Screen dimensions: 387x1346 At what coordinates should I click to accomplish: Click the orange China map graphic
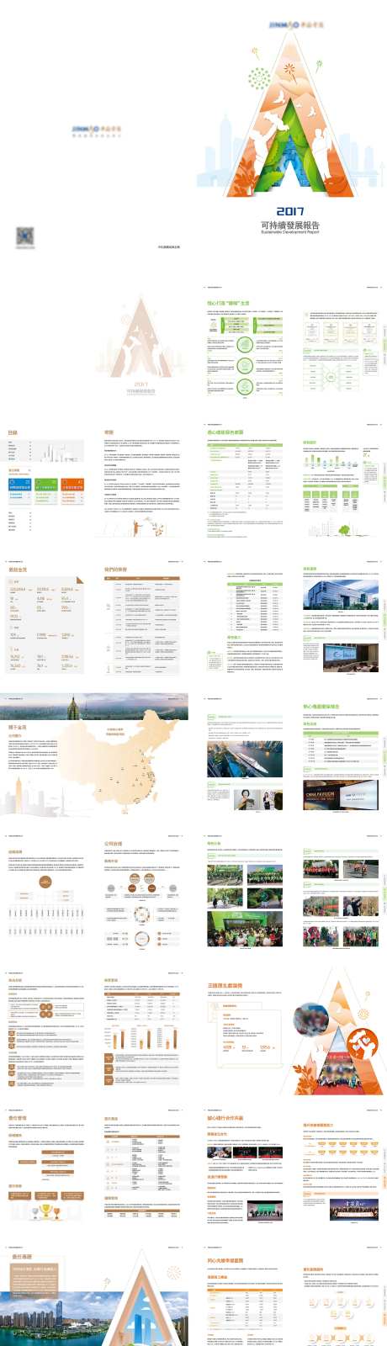click(x=138, y=757)
